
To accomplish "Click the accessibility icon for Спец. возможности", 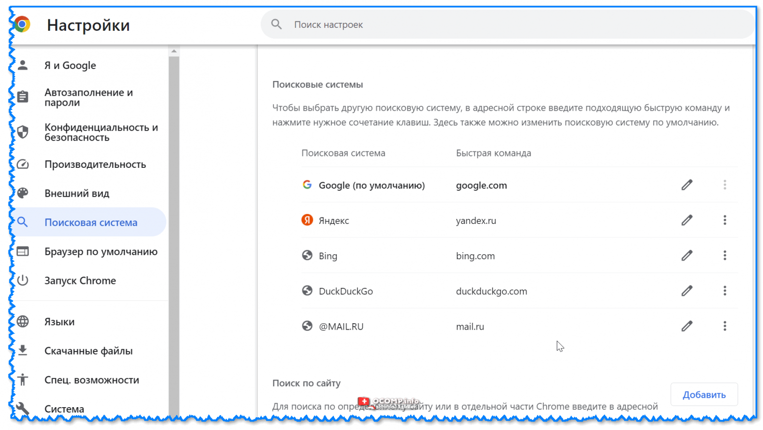I will 23,379.
